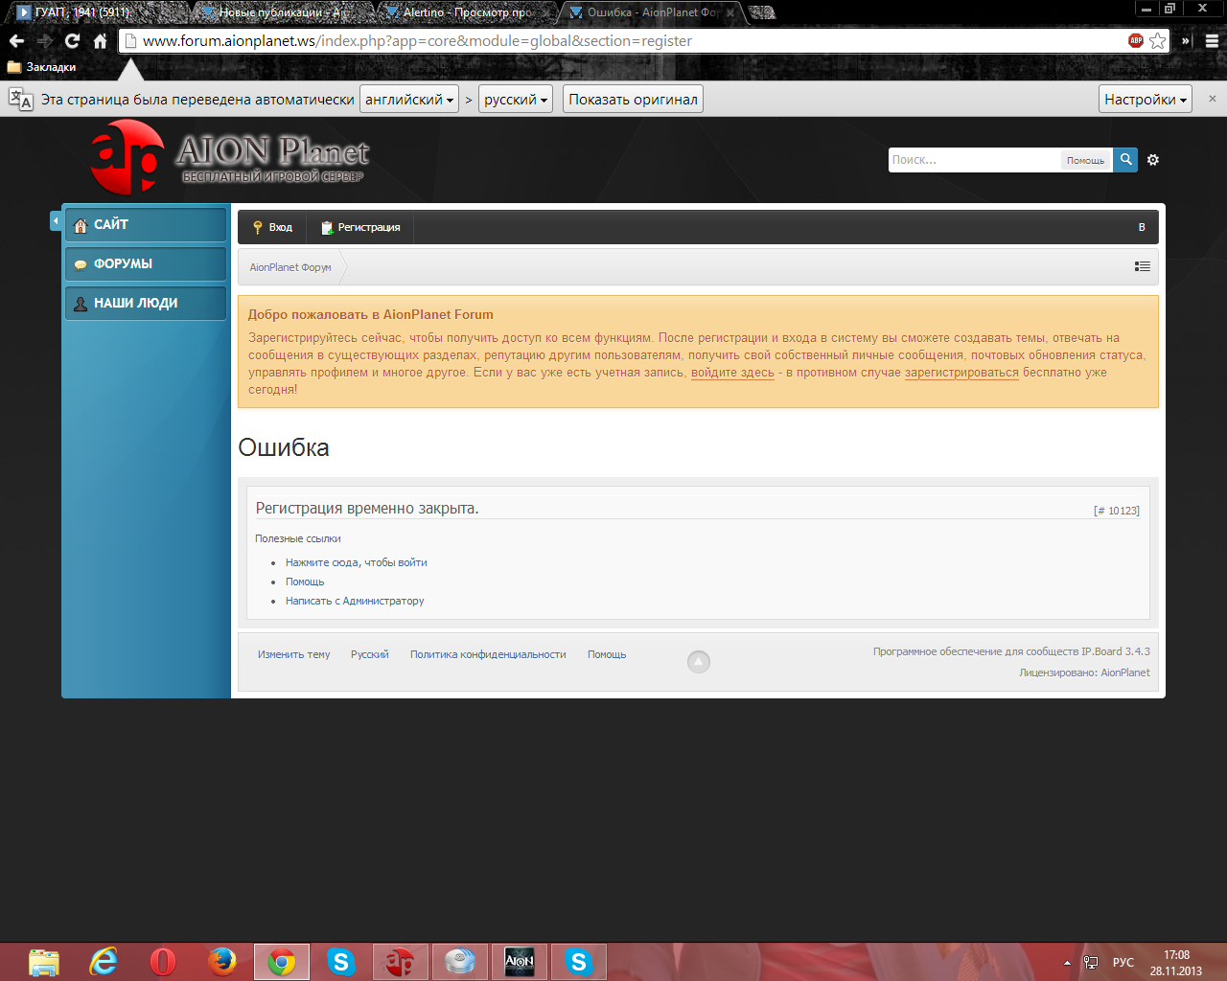The image size is (1227, 981).
Task: Click the footer 'Помощь' link
Action: click(607, 654)
